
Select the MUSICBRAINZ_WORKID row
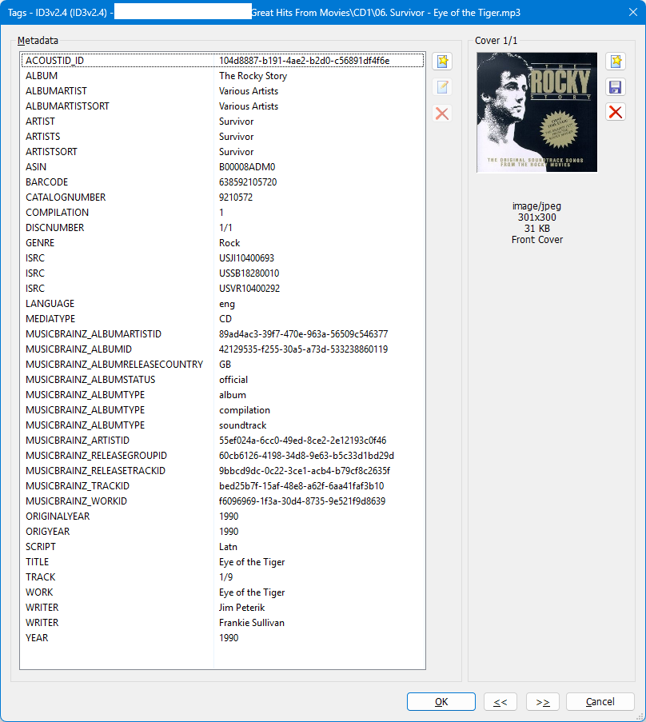222,501
